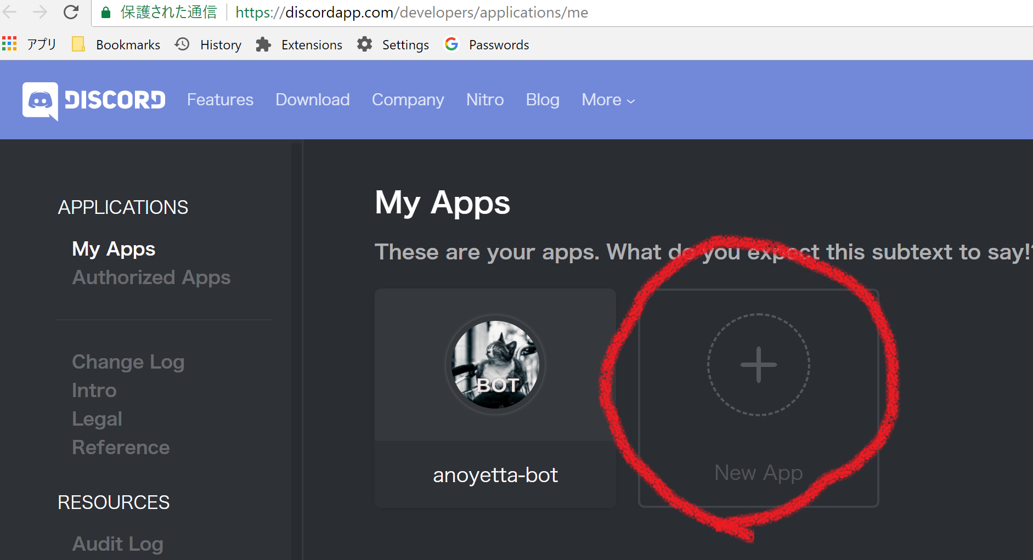Viewport: 1033px width, 560px height.
Task: Open Settings gear bookmark
Action: click(393, 44)
